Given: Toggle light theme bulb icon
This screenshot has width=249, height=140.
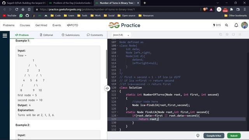Looking at the screenshot, I should pyautogui.click(x=198, y=136).
